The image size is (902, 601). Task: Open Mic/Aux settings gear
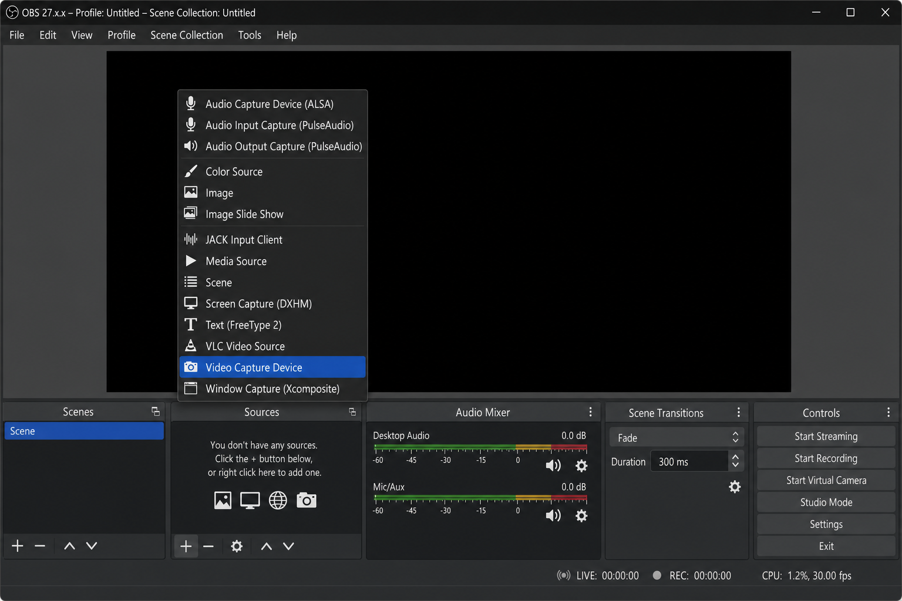581,516
